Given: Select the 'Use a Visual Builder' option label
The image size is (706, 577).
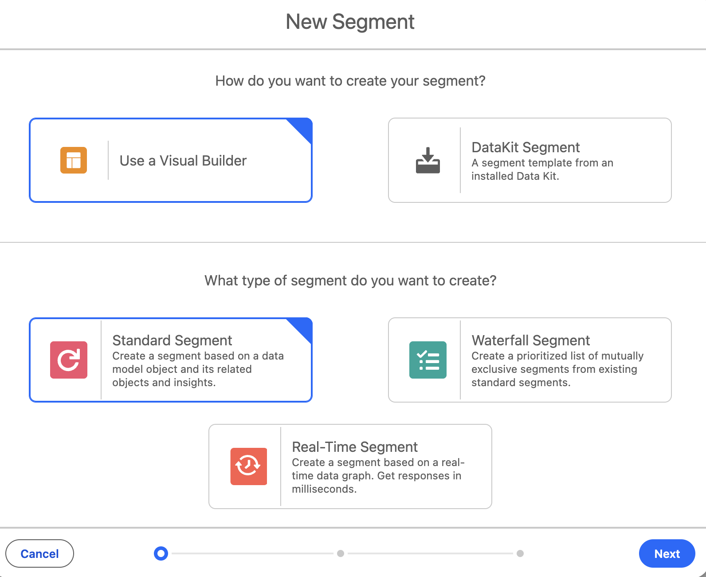Looking at the screenshot, I should pyautogui.click(x=183, y=161).
